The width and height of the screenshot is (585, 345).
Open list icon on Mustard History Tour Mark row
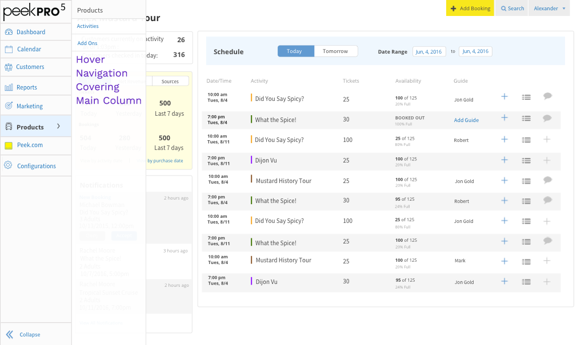(526, 262)
